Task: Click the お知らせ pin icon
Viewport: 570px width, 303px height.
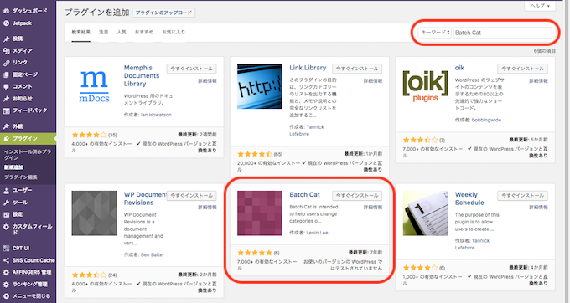Action: pyautogui.click(x=6, y=99)
